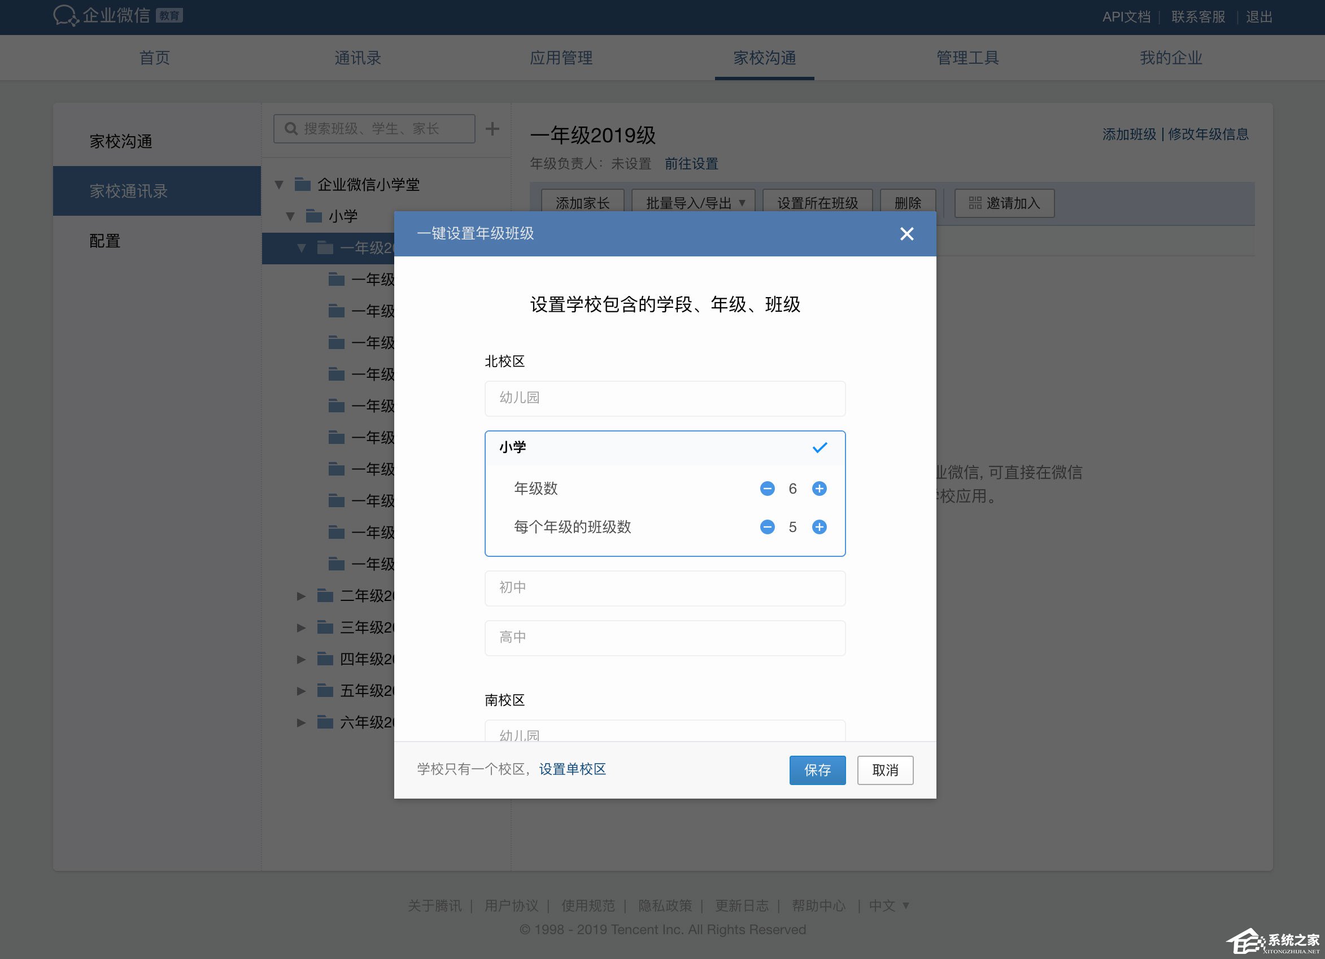This screenshot has height=959, width=1325.
Task: Uncheck the 小学 segment checkmark
Action: pos(820,447)
